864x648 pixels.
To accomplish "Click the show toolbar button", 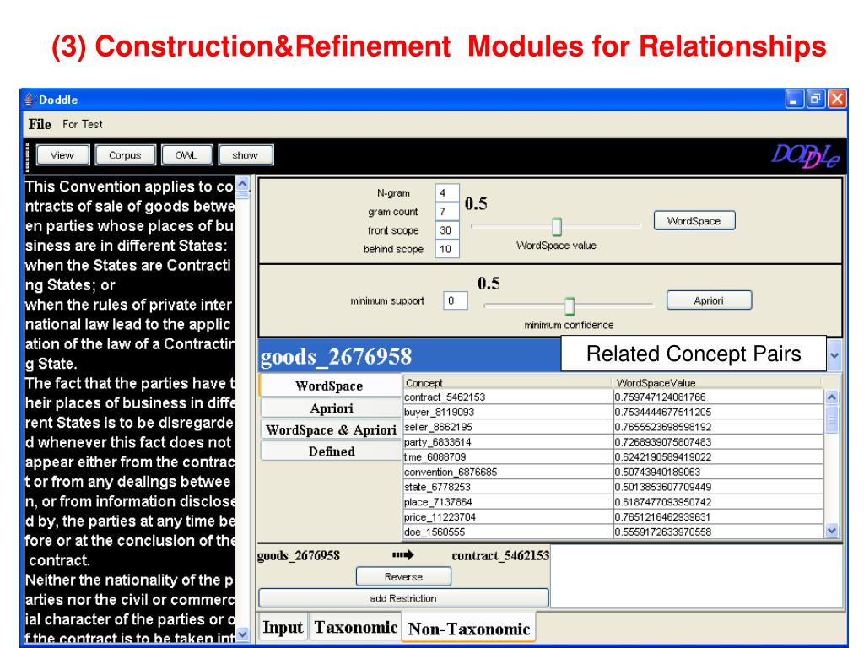I will pyautogui.click(x=246, y=155).
